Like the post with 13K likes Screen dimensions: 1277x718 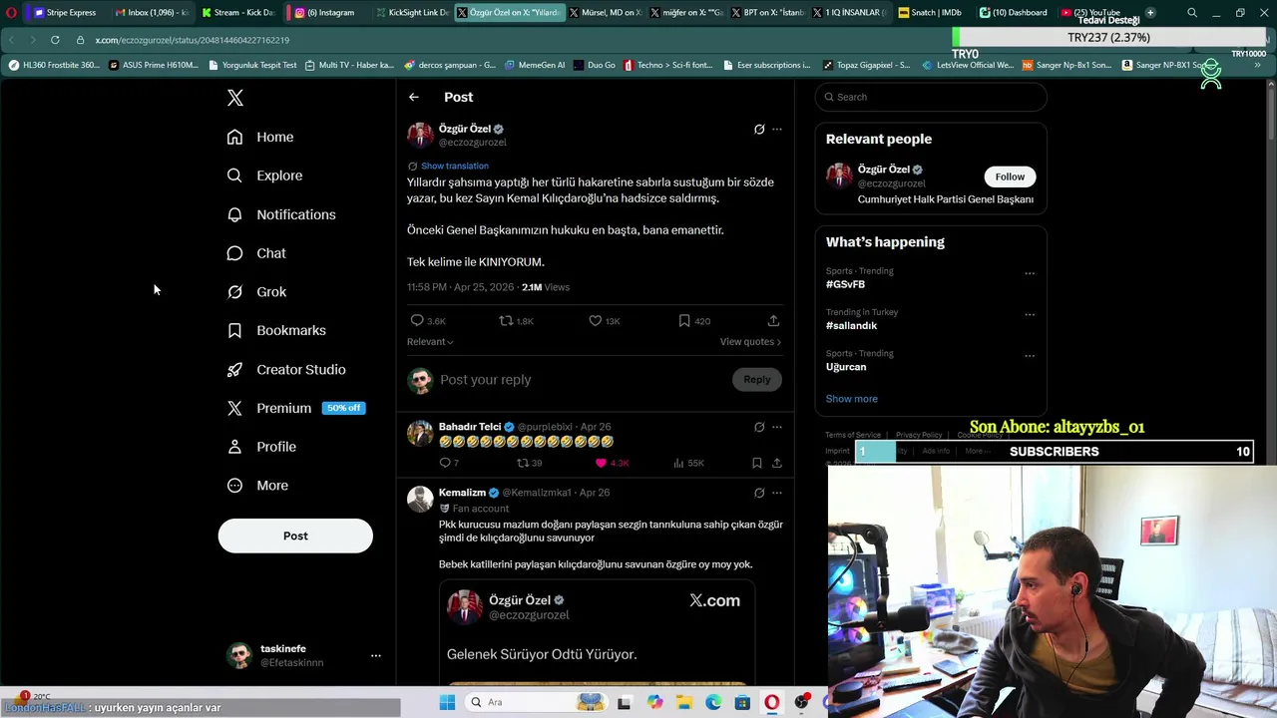[x=595, y=320]
